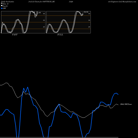The width and height of the screenshot is (138, 138).
Task: Click the 90 value in FAST chart
Action: tap(40, 13)
